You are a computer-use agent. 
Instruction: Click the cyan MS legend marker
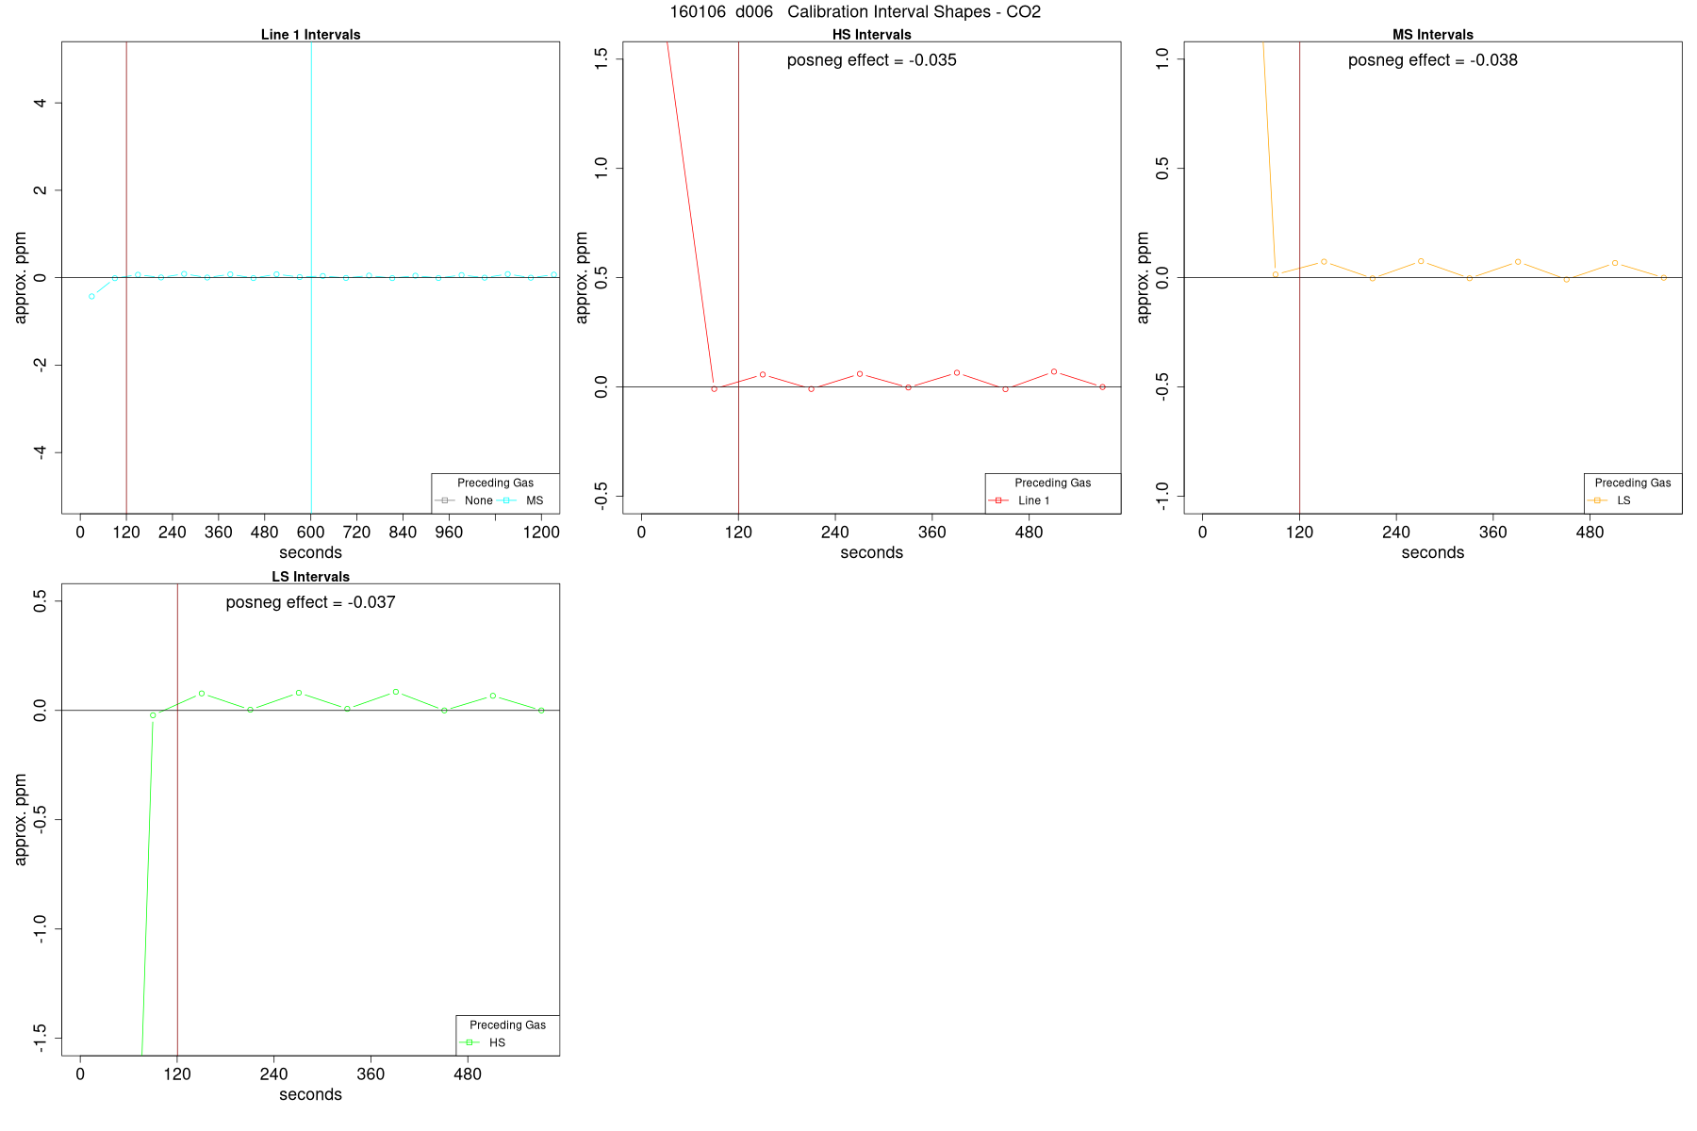pyautogui.click(x=506, y=500)
